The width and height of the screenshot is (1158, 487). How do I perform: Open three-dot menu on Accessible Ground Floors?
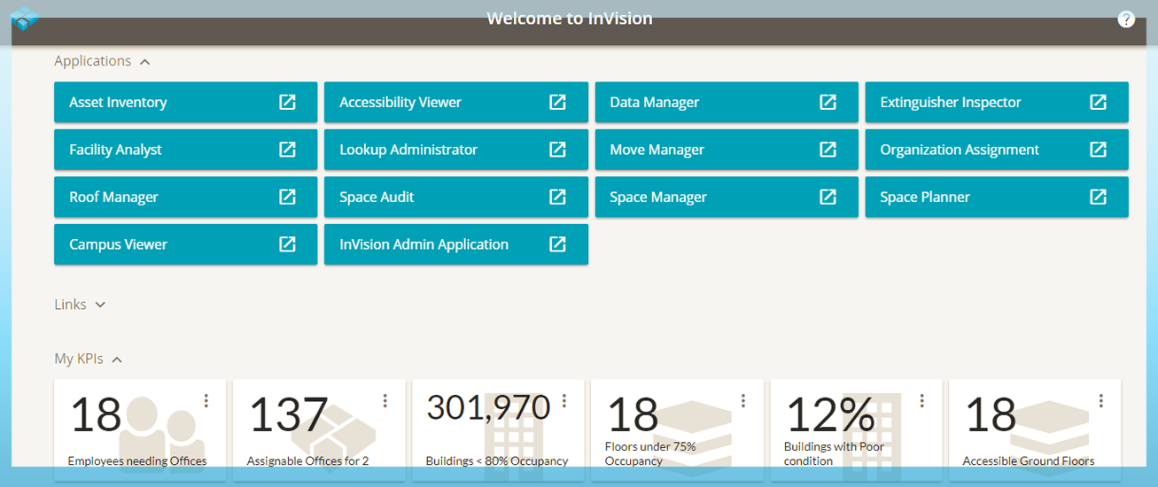1101,401
